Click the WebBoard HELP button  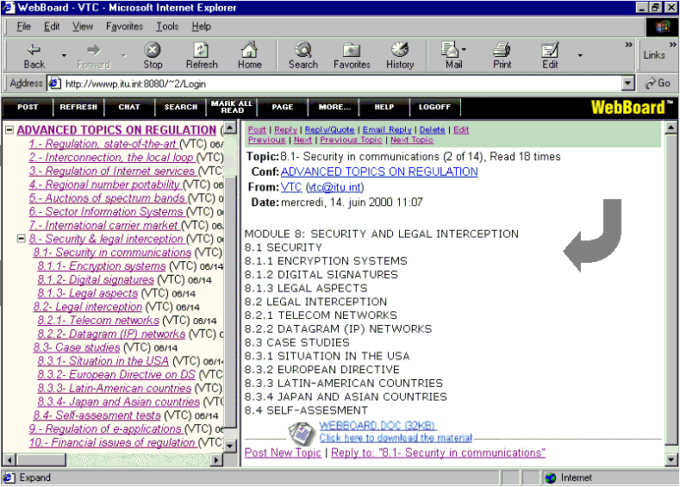coord(384,107)
